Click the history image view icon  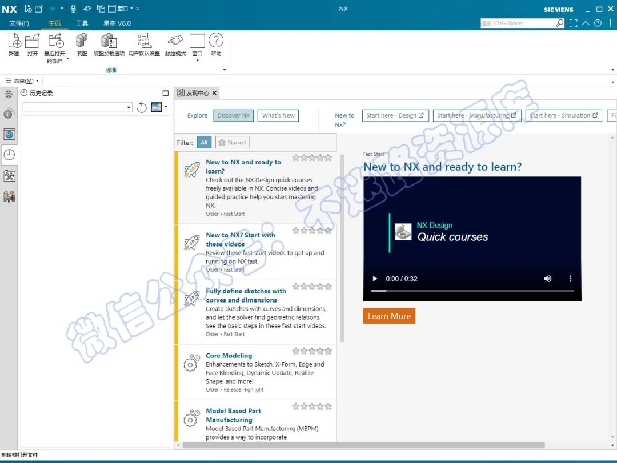pos(157,107)
